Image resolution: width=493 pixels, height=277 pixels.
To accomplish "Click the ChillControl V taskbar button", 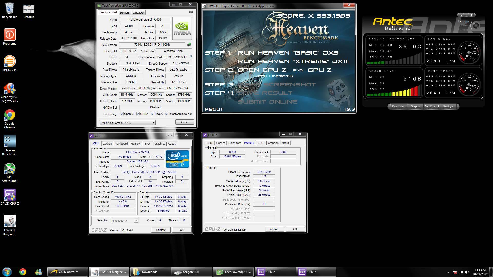I will 68,272.
